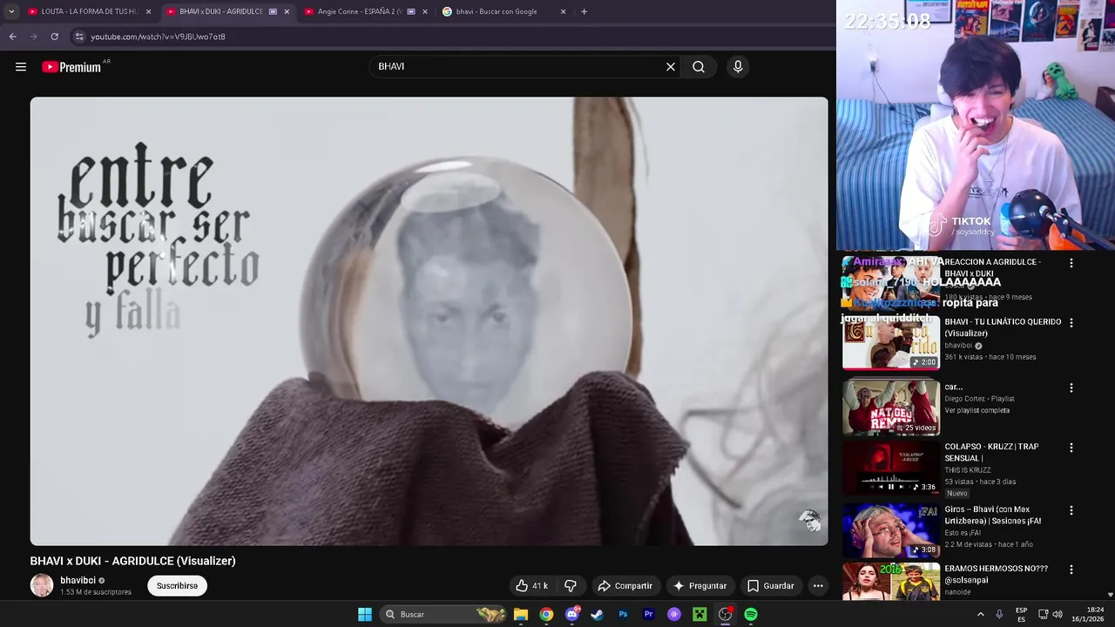Save video using Guardar button
1115x627 pixels.
click(x=770, y=586)
